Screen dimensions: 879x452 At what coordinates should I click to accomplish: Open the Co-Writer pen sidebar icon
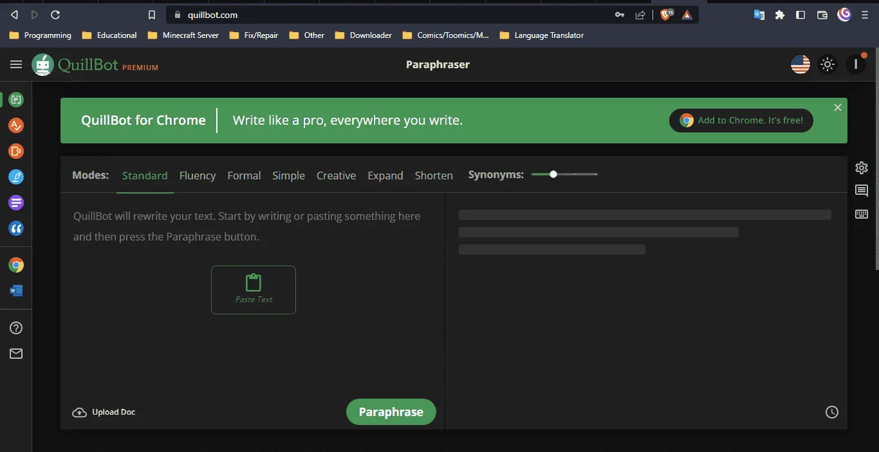tap(16, 177)
